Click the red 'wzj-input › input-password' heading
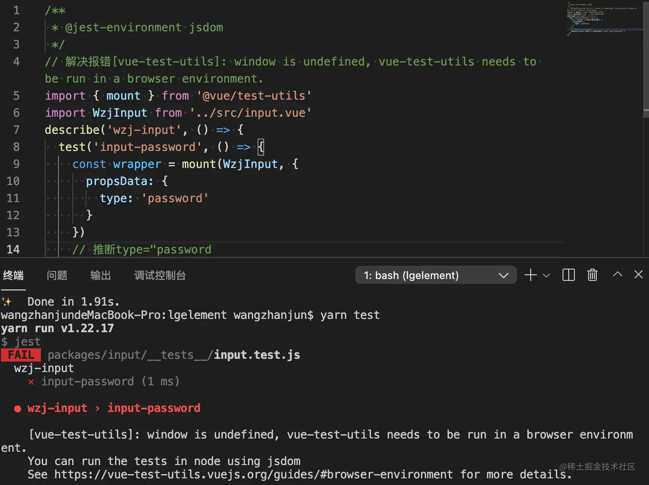The width and height of the screenshot is (649, 485). point(114,408)
